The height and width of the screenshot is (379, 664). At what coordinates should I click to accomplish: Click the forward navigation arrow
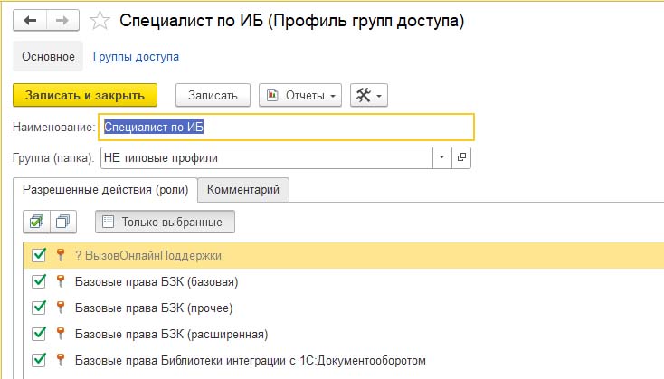pyautogui.click(x=62, y=19)
